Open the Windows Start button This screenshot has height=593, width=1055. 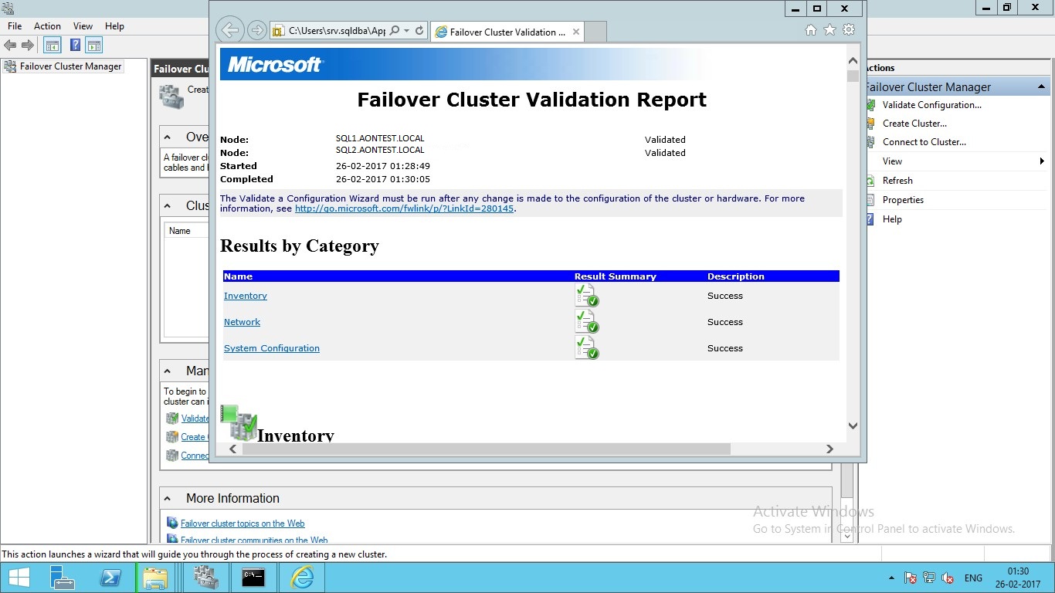point(19,578)
